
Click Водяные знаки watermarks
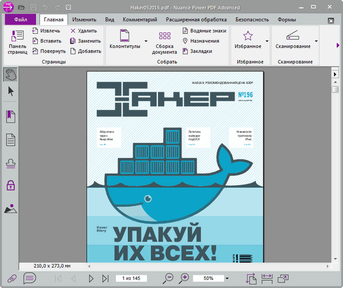pyautogui.click(x=204, y=31)
